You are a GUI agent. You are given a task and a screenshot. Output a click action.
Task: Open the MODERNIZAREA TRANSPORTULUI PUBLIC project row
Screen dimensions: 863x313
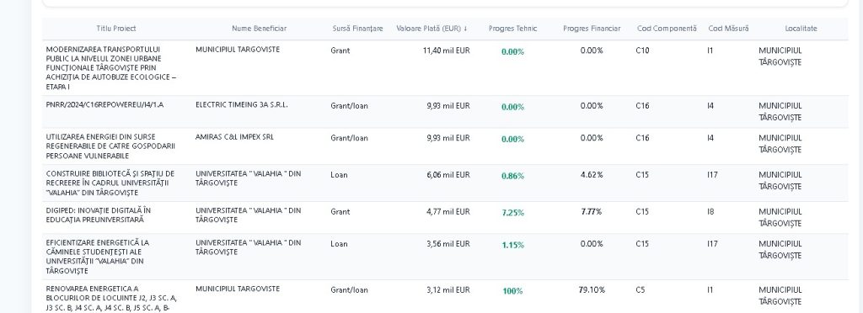point(445,68)
